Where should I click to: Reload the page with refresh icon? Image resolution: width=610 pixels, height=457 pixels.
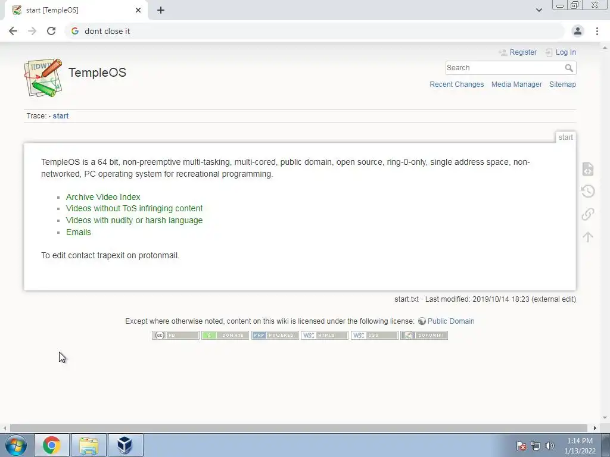(51, 31)
